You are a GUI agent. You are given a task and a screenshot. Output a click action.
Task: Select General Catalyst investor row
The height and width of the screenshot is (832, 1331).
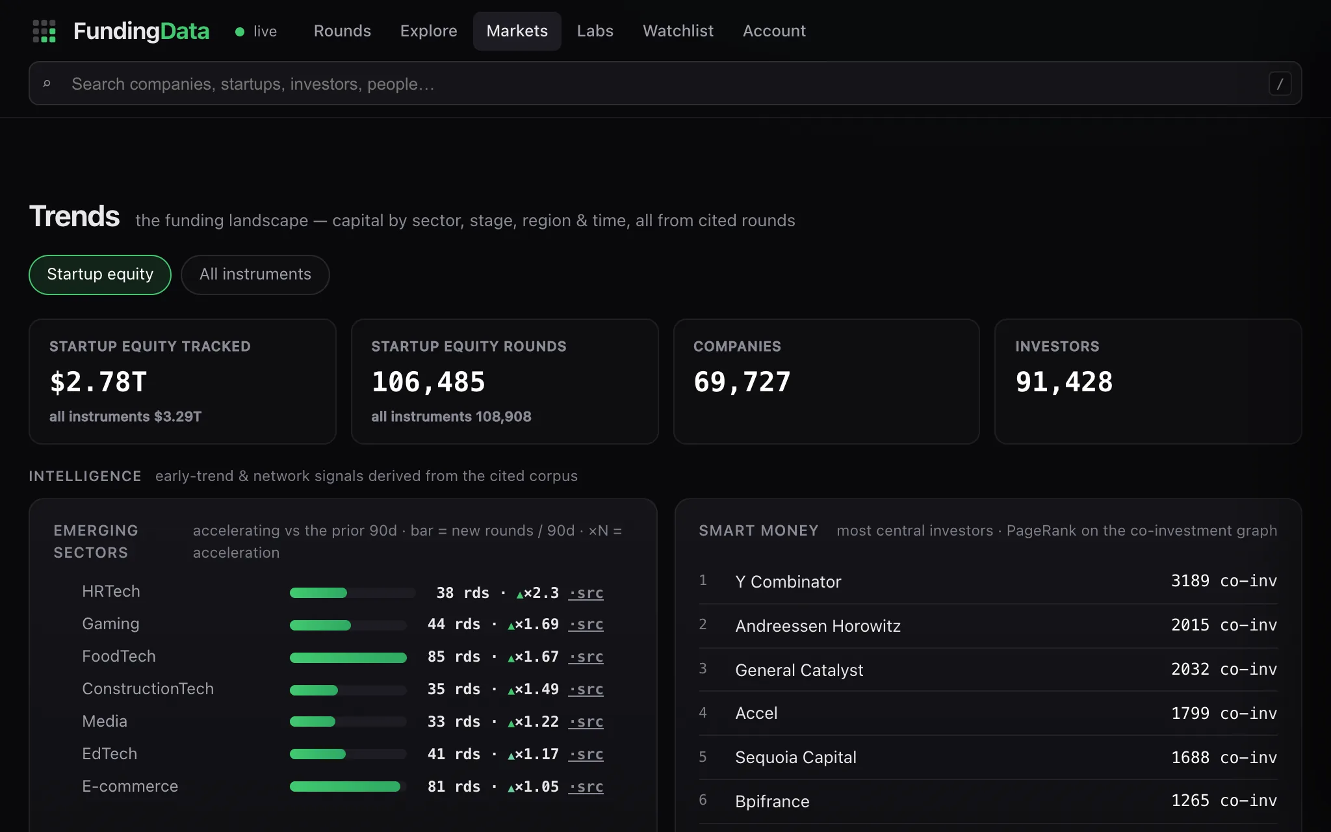[988, 669]
